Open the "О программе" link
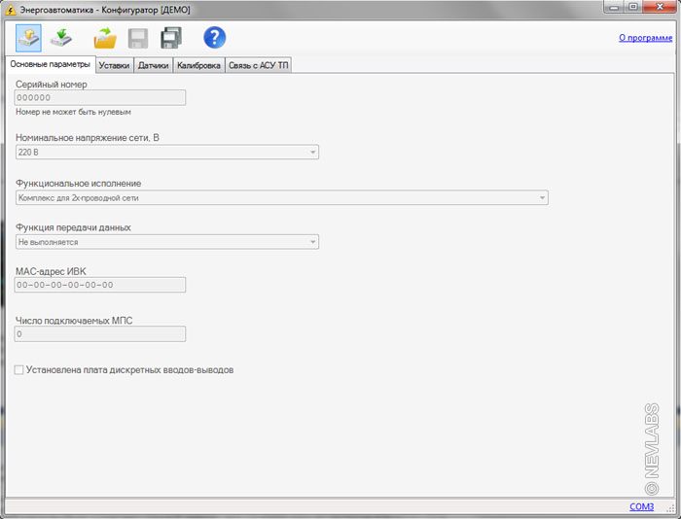 click(644, 38)
